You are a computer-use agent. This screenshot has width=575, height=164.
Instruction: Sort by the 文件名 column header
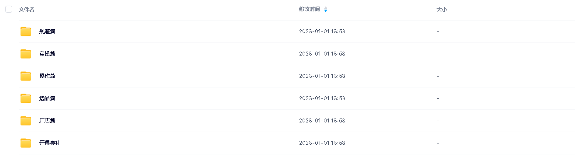(x=27, y=9)
